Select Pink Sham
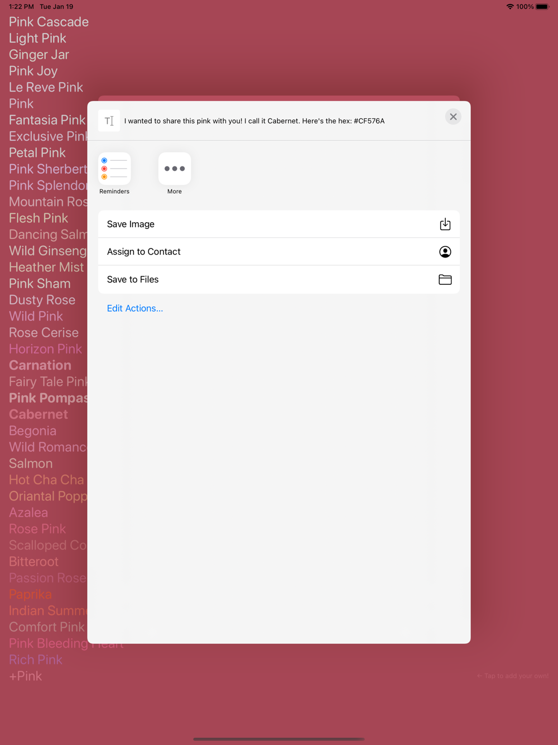 pyautogui.click(x=40, y=283)
